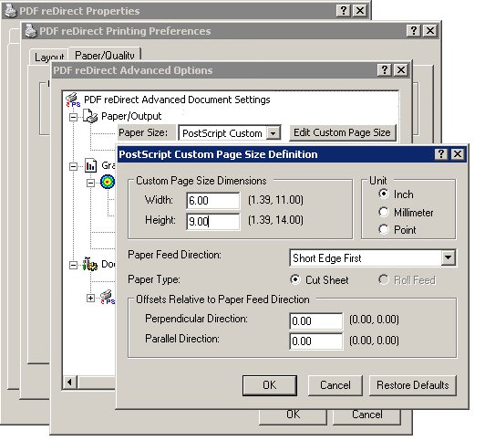Click the colorful color management circle icon
Viewport: 485px width, 441px height.
coord(108,182)
